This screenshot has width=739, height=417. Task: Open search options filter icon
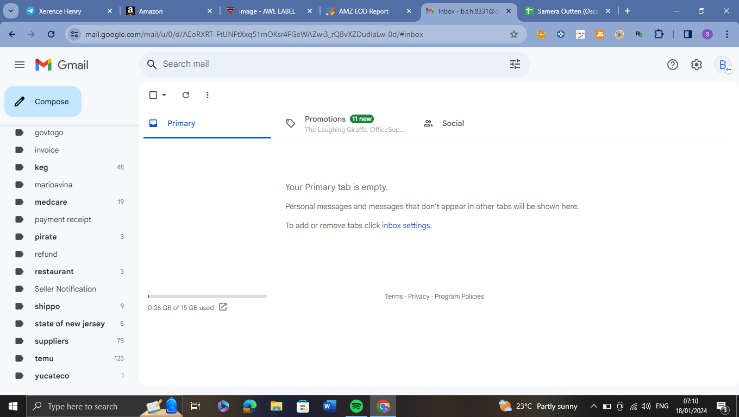[515, 64]
